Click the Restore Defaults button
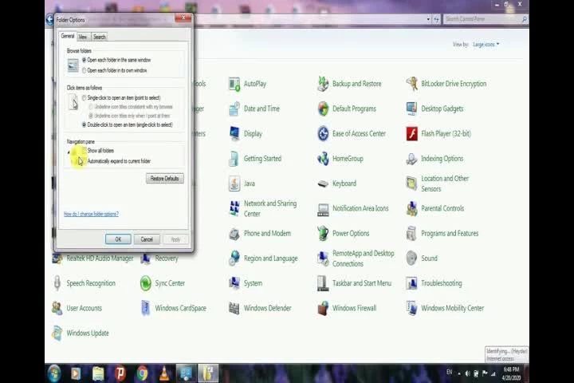Image resolution: width=574 pixels, height=383 pixels. click(x=165, y=179)
